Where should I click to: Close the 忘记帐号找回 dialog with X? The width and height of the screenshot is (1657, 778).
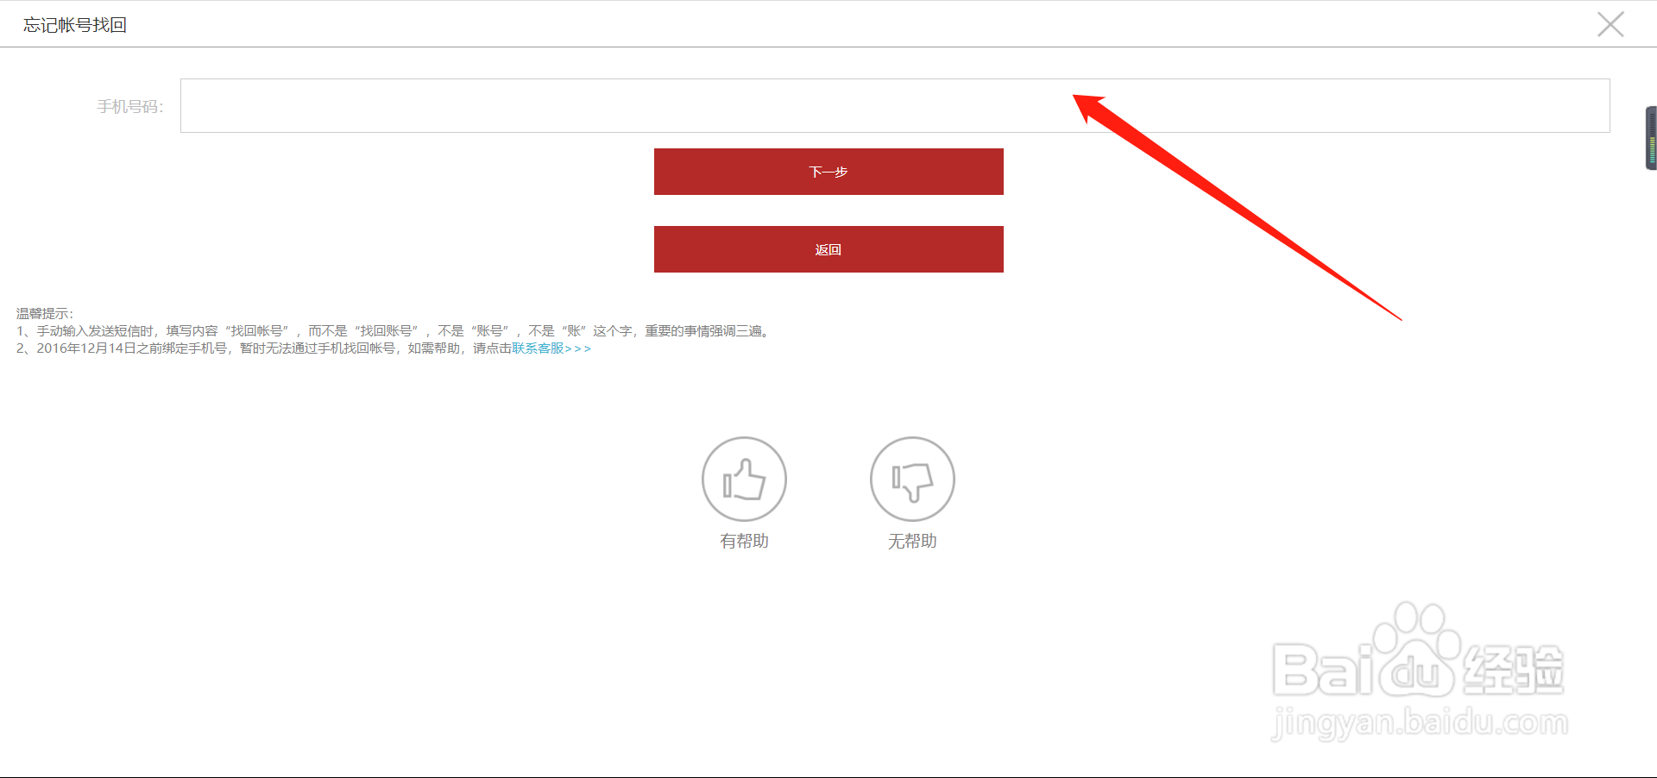pos(1610,24)
